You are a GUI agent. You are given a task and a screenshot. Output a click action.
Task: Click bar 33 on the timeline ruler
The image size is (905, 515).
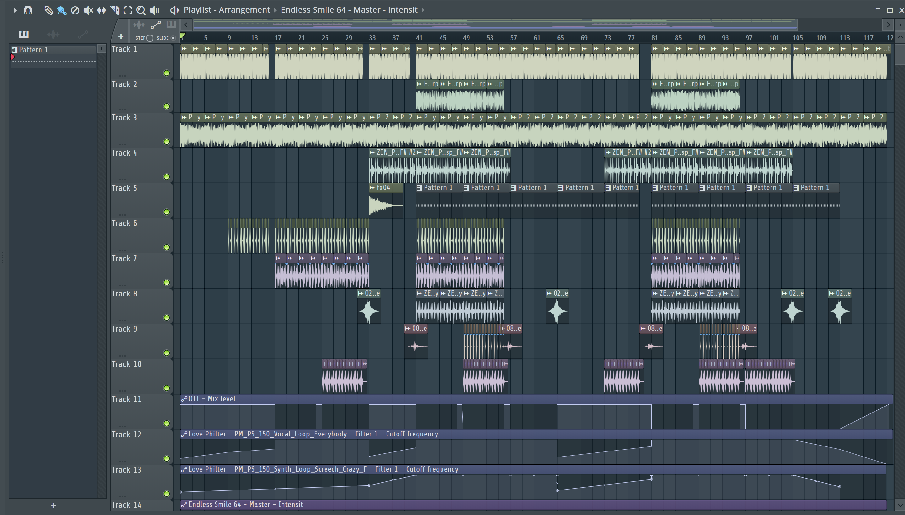[372, 38]
